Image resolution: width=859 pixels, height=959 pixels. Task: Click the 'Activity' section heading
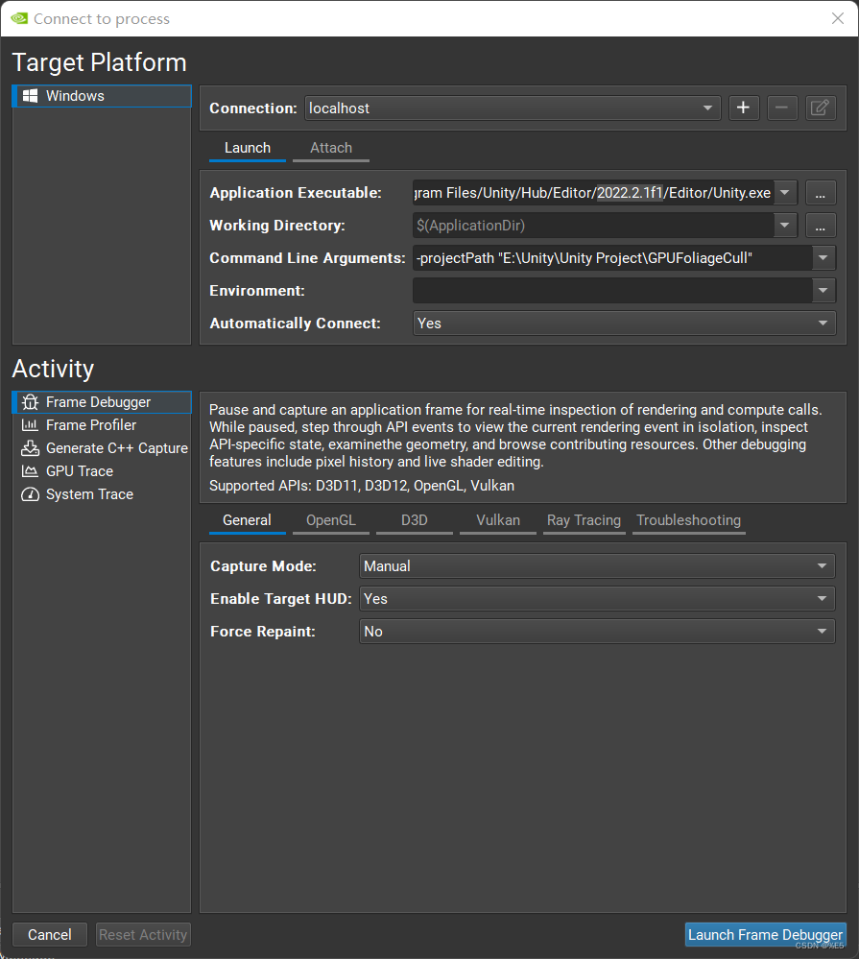pyautogui.click(x=53, y=369)
